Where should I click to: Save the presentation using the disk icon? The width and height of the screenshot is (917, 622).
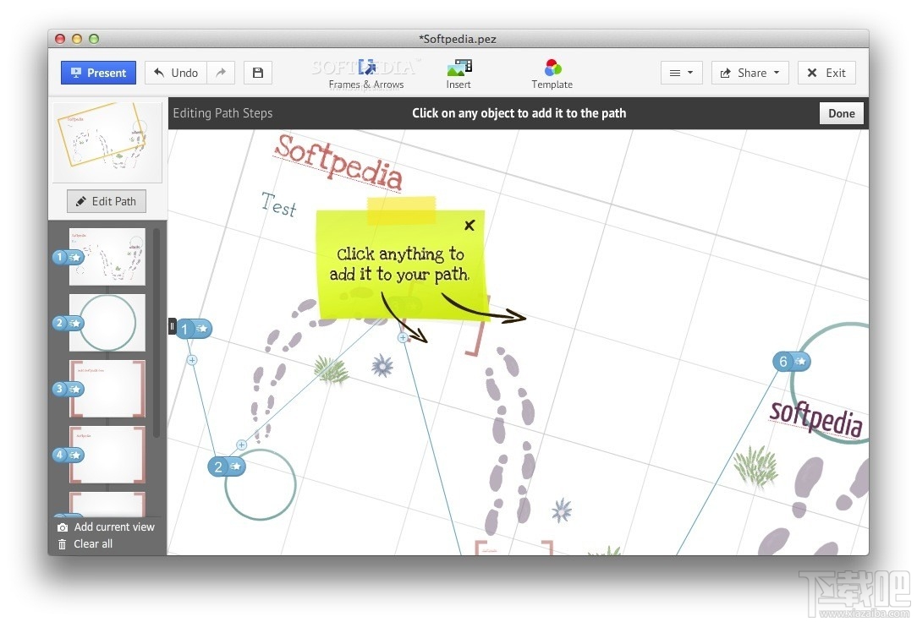[x=257, y=73]
